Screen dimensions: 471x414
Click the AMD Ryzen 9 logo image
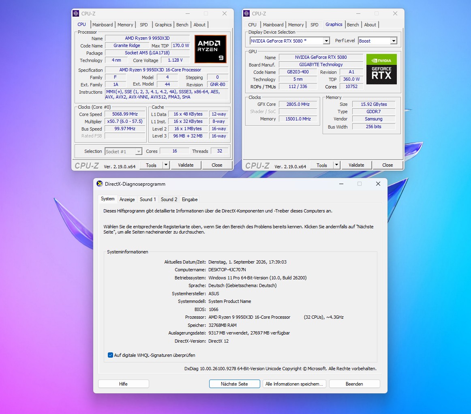pos(210,49)
